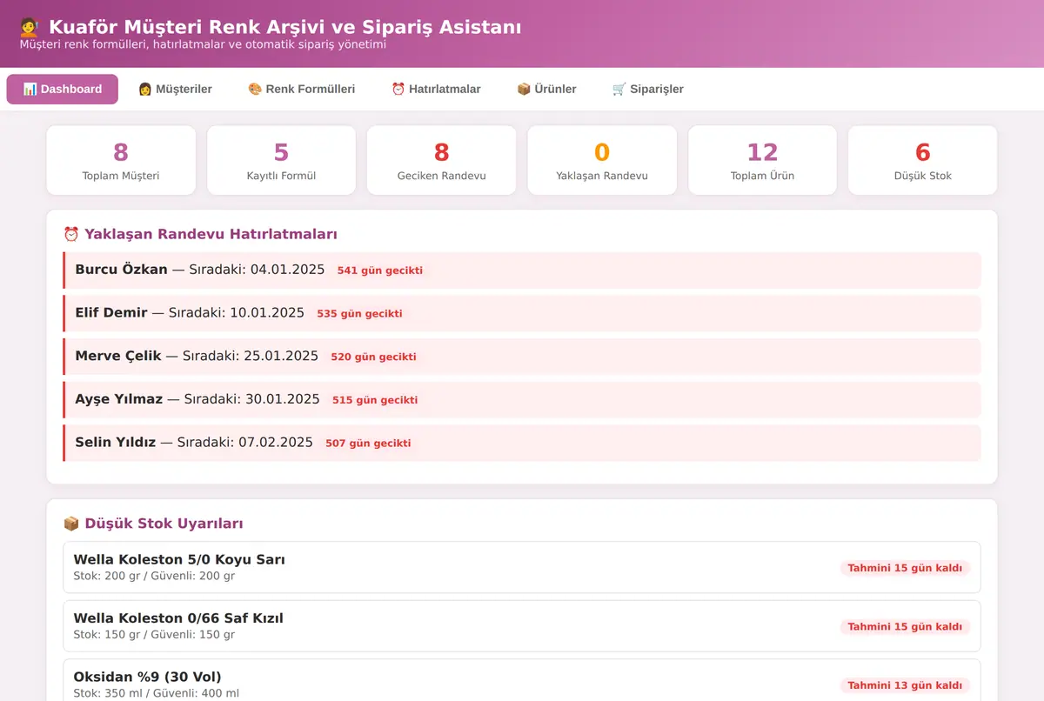This screenshot has width=1044, height=701.
Task: Click the 'Tahmini 15 gün kaldı' badge for Saf Kızıl
Action: [x=905, y=627]
